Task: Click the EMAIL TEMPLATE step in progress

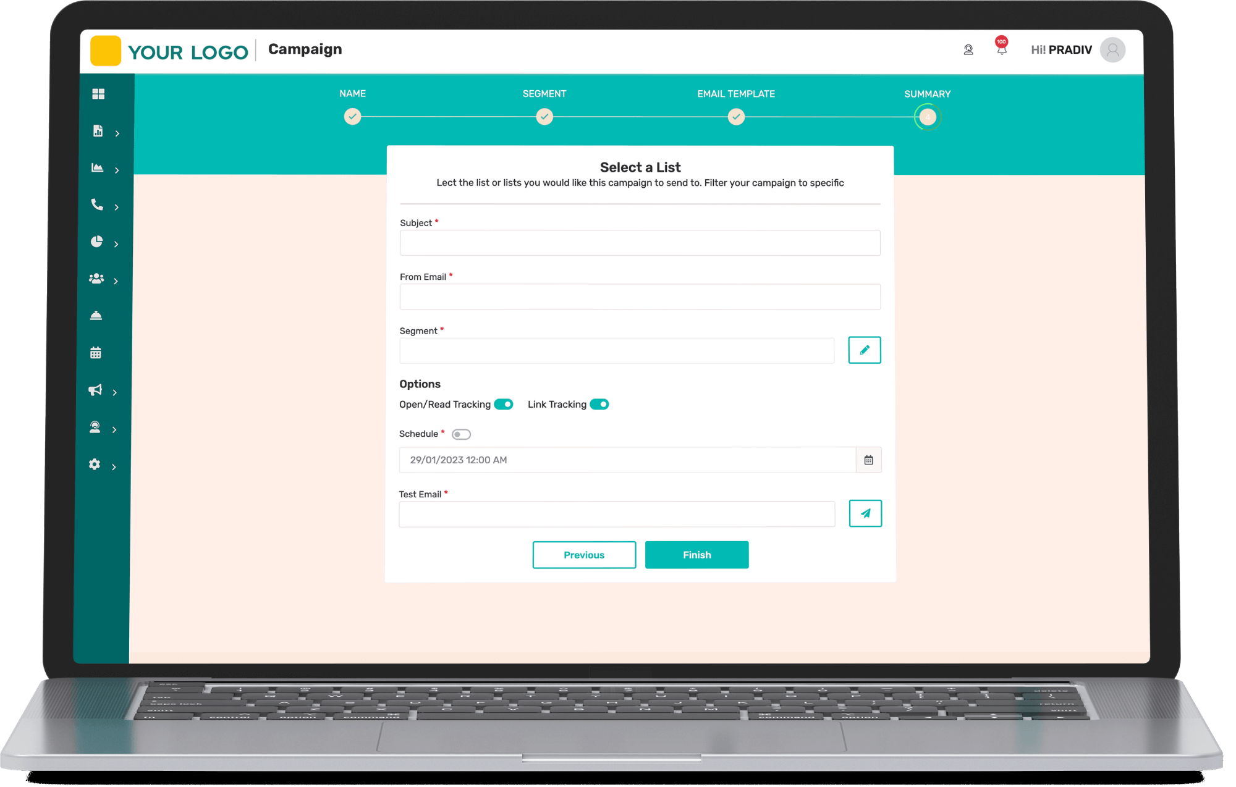Action: pyautogui.click(x=737, y=116)
